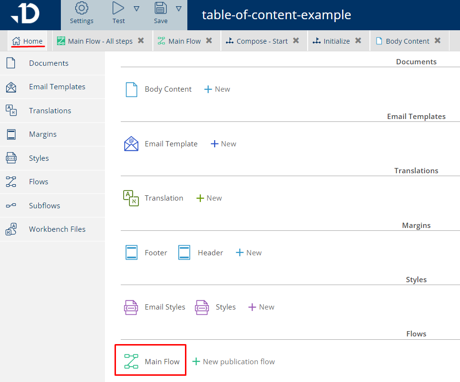Viewport: 460px width, 382px height.
Task: Click the company logo in header
Action: click(x=25, y=14)
